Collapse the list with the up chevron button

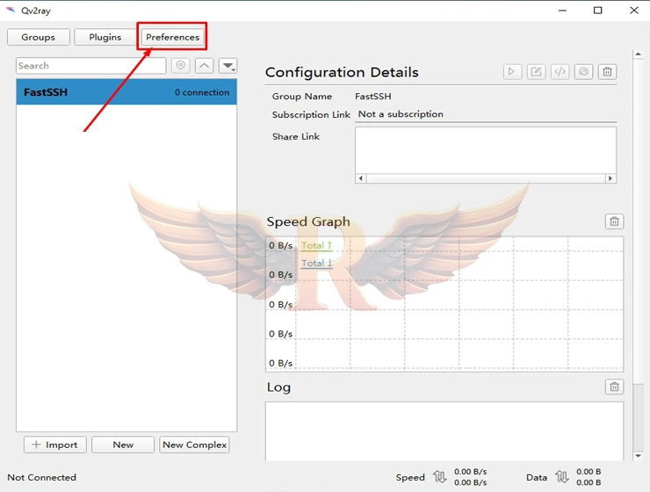tap(204, 66)
